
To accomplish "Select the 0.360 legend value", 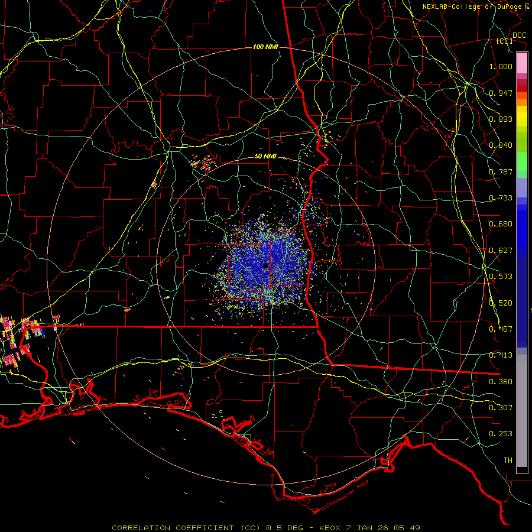I will (x=501, y=382).
